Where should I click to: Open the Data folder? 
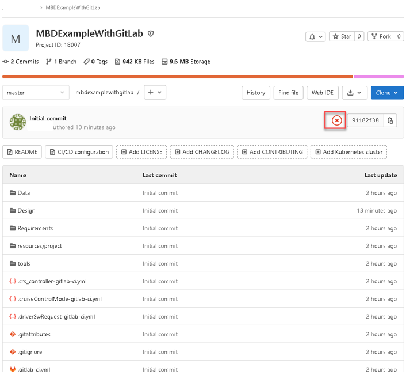pyautogui.click(x=24, y=193)
